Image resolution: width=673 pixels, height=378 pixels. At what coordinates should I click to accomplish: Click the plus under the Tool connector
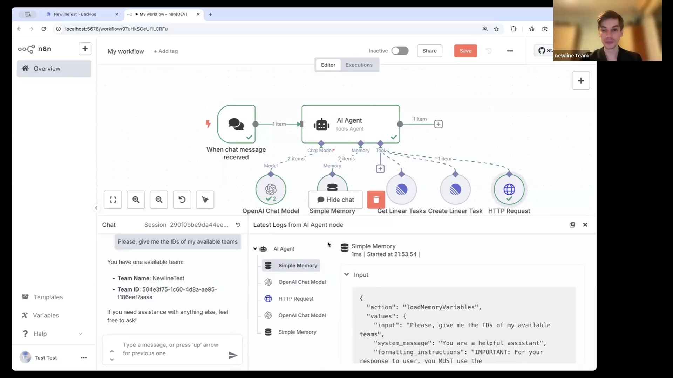pos(380,169)
